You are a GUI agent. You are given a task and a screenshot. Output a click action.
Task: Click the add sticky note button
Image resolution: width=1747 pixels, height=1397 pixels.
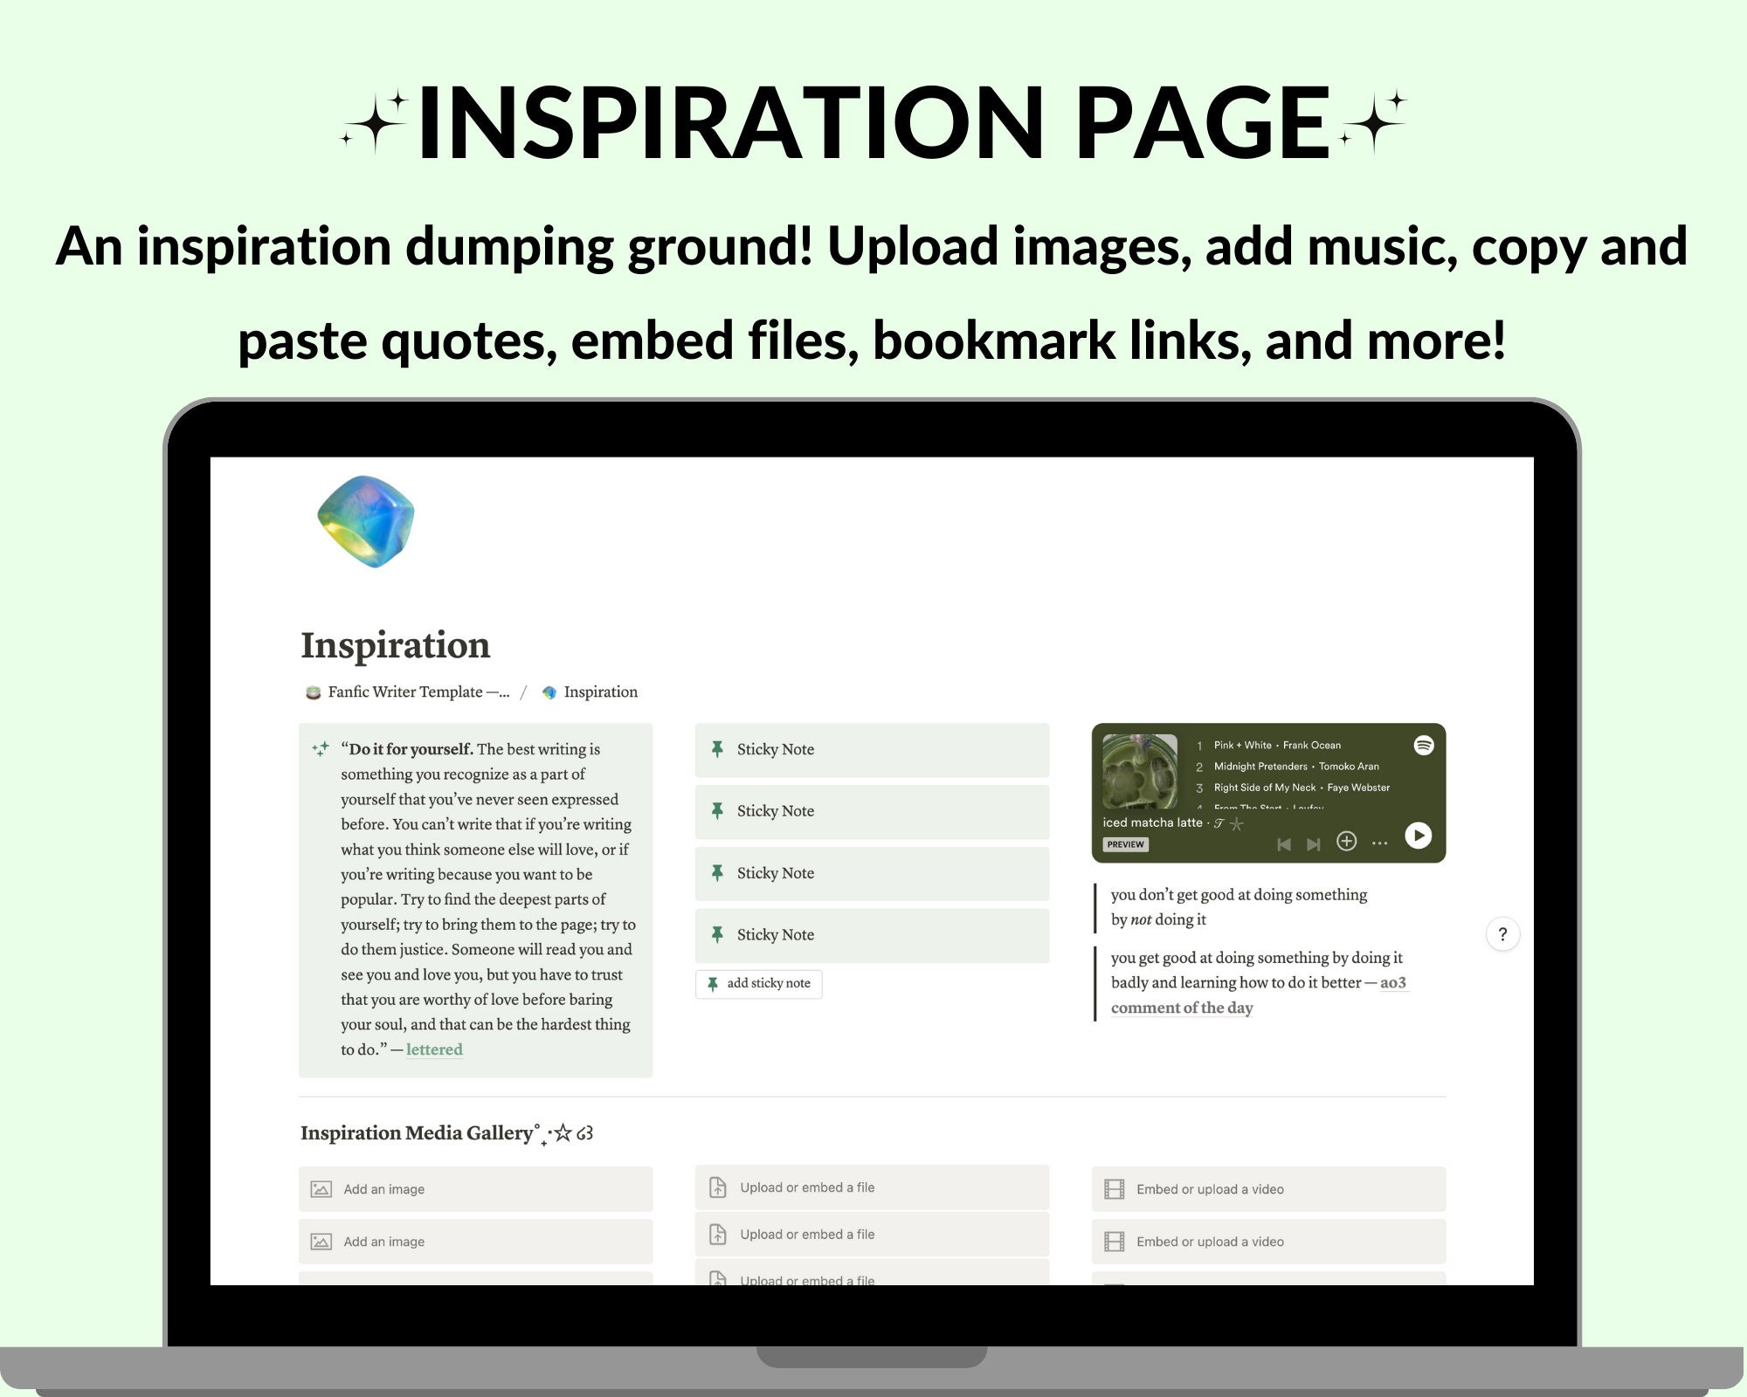point(759,983)
